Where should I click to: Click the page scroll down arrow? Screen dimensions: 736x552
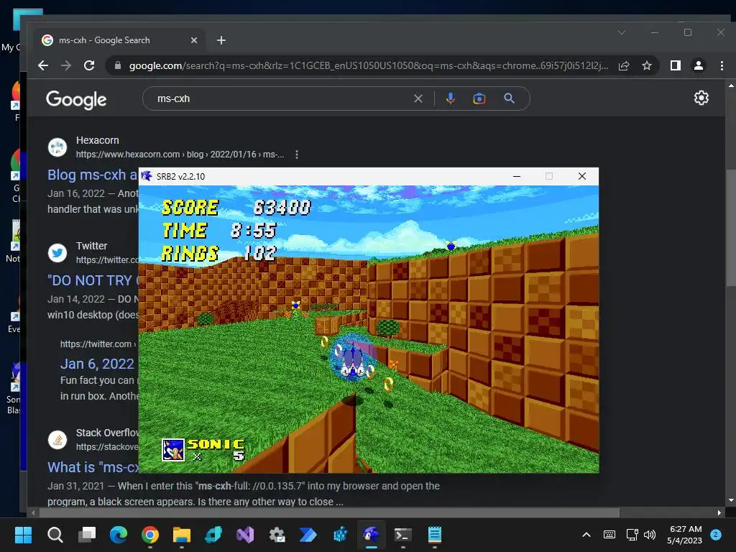click(731, 500)
